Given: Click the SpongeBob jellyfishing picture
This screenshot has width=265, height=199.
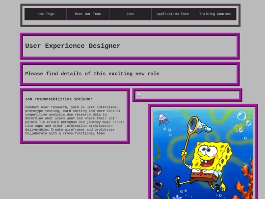Looking at the screenshot, I should (203, 154).
